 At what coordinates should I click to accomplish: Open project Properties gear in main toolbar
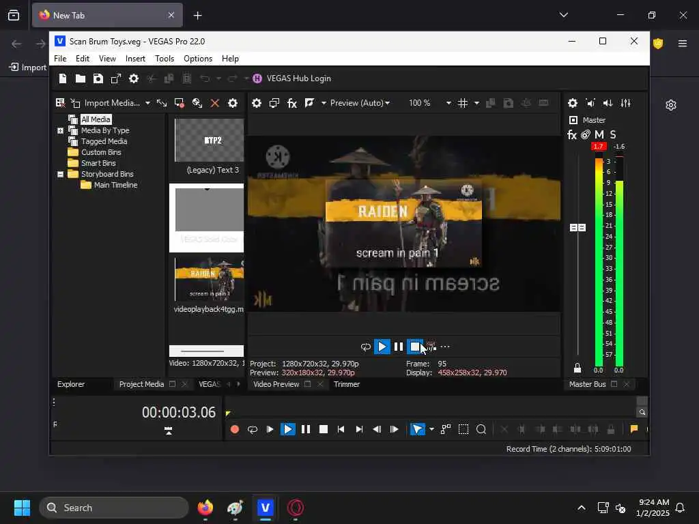134,78
